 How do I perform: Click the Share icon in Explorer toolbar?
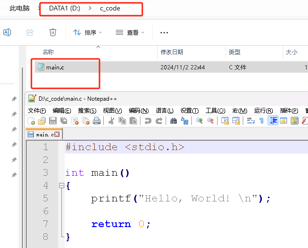click(x=30, y=32)
